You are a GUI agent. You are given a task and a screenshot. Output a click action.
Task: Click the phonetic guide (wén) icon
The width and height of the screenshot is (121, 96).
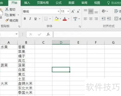75,19
